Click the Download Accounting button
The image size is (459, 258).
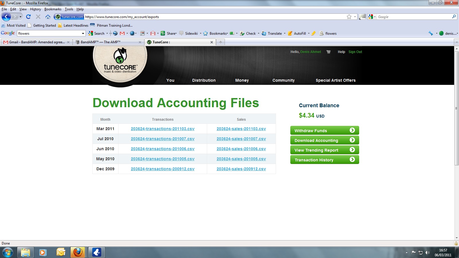[325, 140]
